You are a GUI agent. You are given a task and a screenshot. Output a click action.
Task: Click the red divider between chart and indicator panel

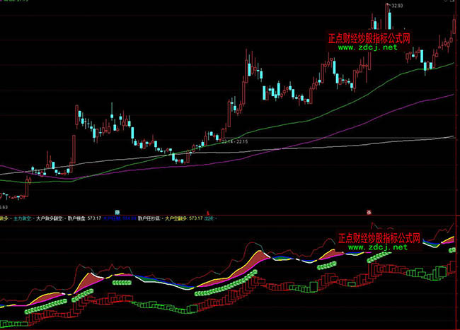tap(283, 215)
